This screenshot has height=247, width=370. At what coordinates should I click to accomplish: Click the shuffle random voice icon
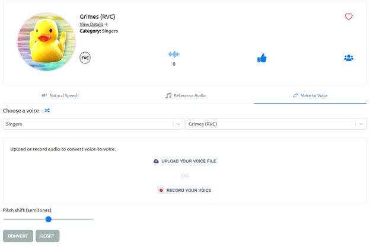[47, 110]
